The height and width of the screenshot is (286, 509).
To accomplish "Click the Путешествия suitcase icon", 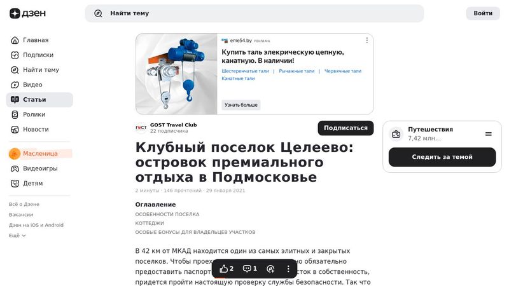I will point(396,134).
